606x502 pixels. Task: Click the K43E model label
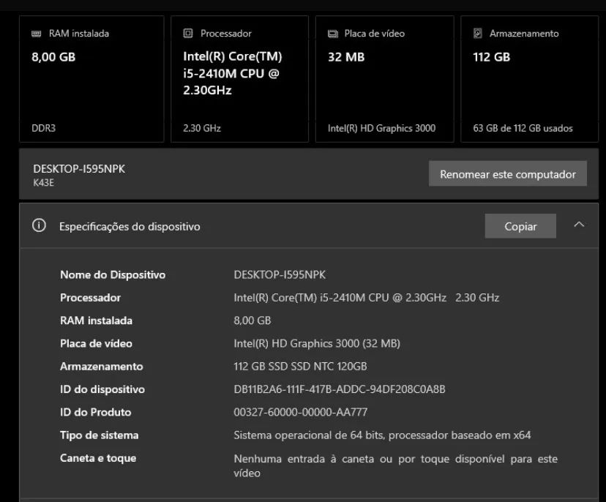pyautogui.click(x=44, y=183)
